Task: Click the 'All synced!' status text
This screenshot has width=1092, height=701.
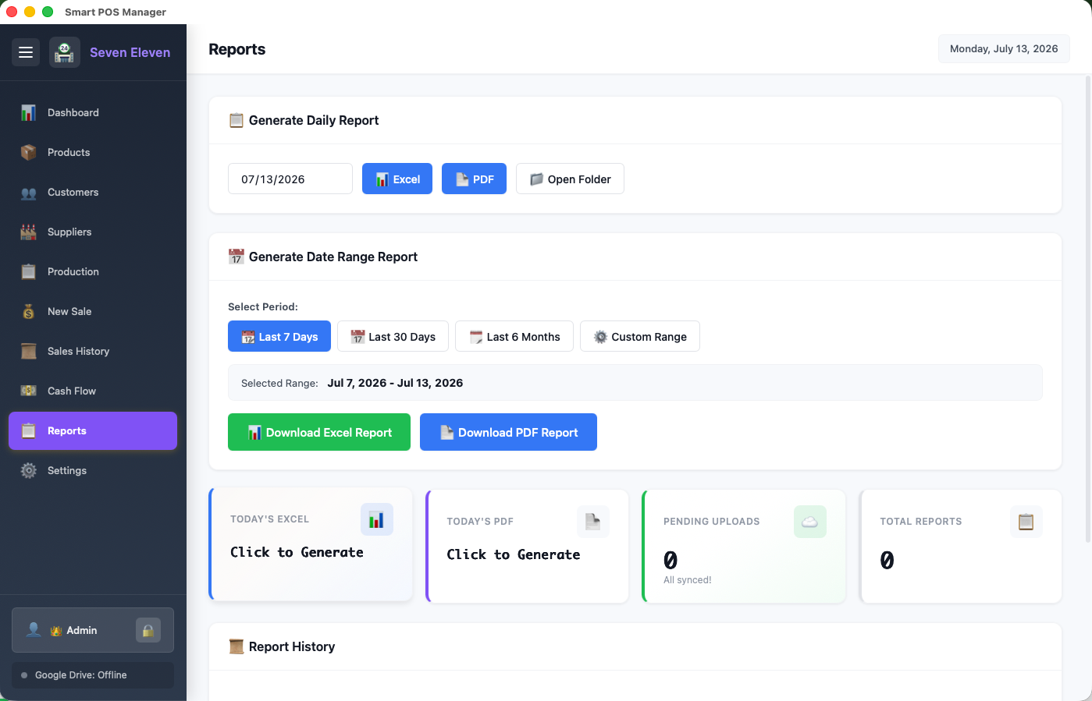Action: click(x=688, y=580)
